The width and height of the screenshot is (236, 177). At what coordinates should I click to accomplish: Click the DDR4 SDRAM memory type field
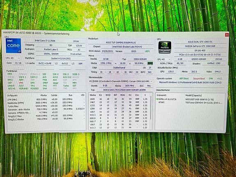coord(140,59)
